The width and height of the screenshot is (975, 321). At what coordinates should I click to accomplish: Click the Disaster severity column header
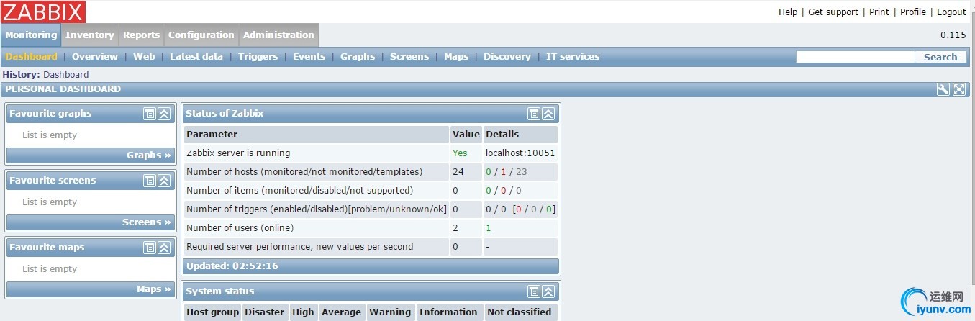coord(265,312)
